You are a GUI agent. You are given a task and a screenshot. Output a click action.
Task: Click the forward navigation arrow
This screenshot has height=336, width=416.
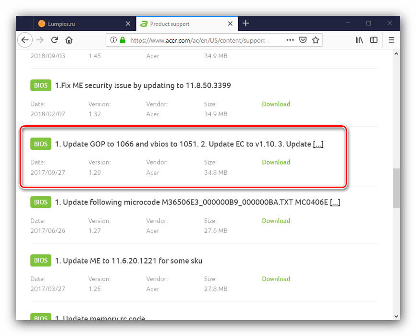click(40, 40)
